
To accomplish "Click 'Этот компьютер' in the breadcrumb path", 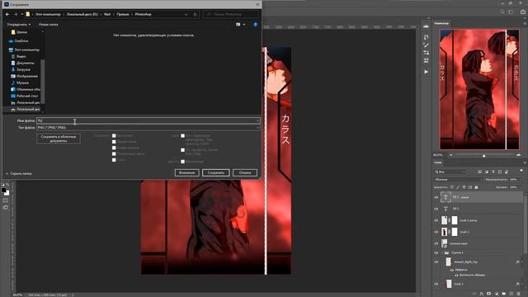I will [x=48, y=15].
